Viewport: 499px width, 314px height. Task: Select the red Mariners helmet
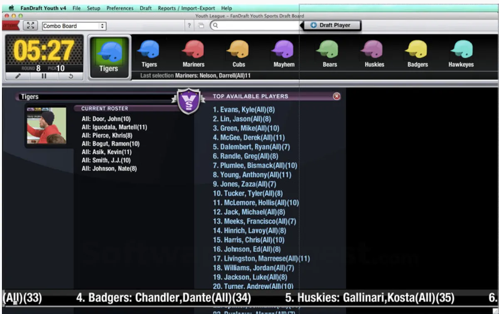(193, 49)
